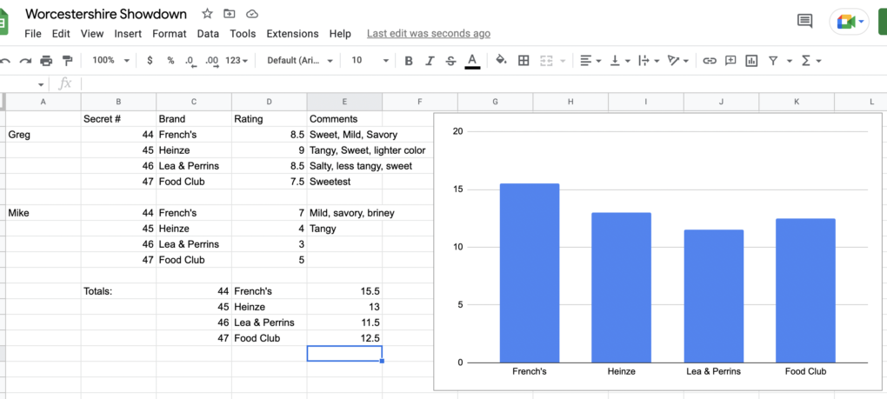Viewport: 887px width, 399px height.
Task: Star the Worcestershire Showdown document
Action: point(208,14)
